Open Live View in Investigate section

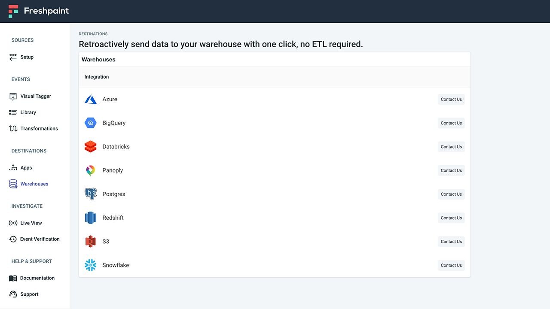click(x=31, y=223)
